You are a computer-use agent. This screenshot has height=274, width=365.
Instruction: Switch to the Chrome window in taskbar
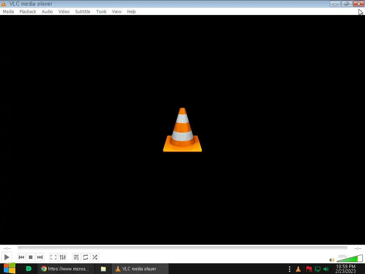pyautogui.click(x=66, y=269)
